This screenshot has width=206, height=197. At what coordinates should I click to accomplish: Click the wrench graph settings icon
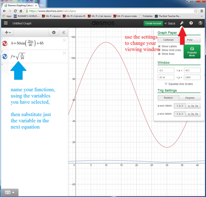pos(182,23)
